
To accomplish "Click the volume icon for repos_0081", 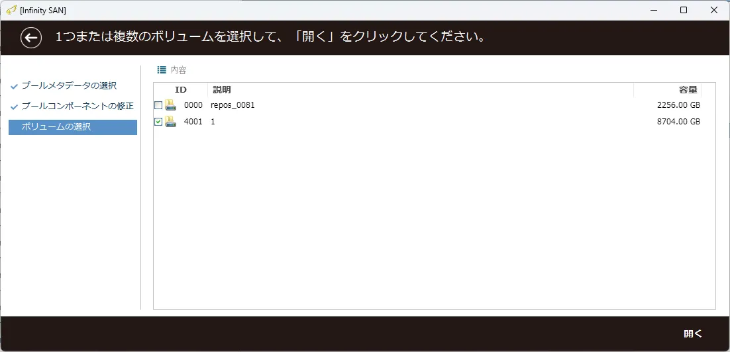I will coord(170,105).
